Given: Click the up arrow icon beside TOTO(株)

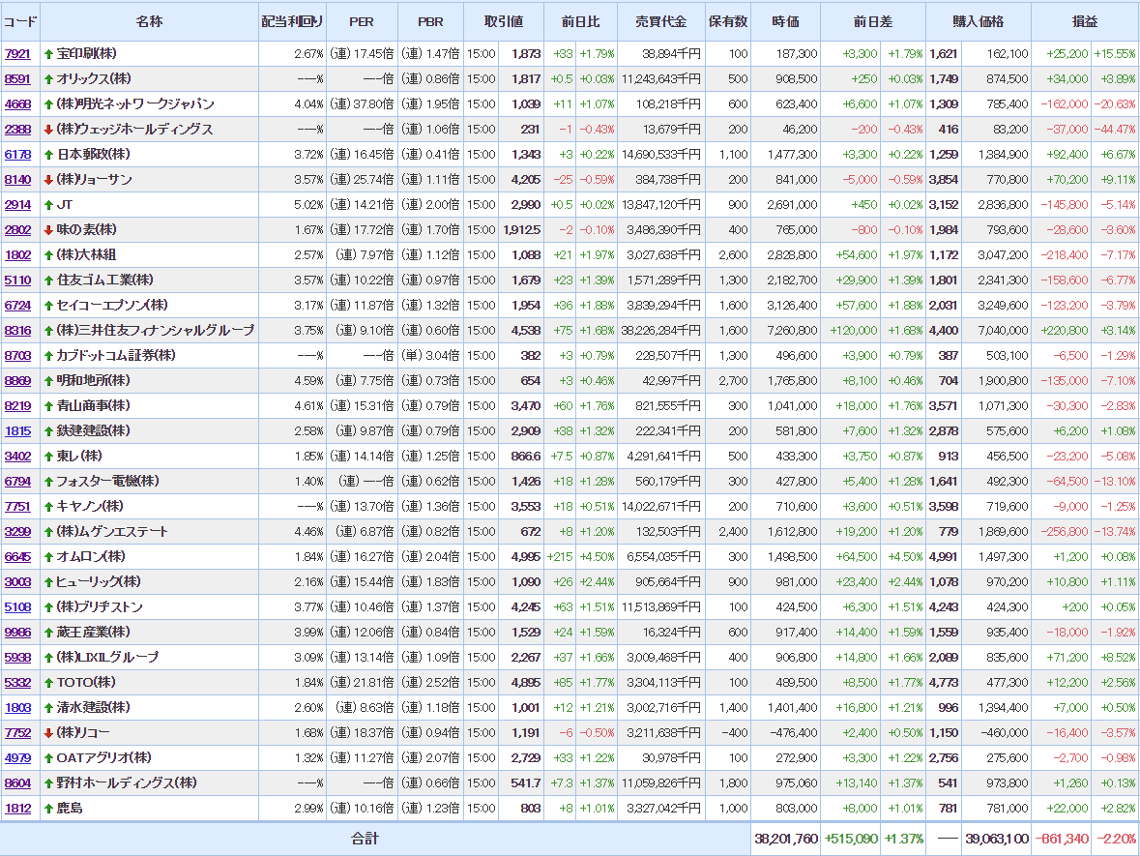Looking at the screenshot, I should tap(48, 682).
